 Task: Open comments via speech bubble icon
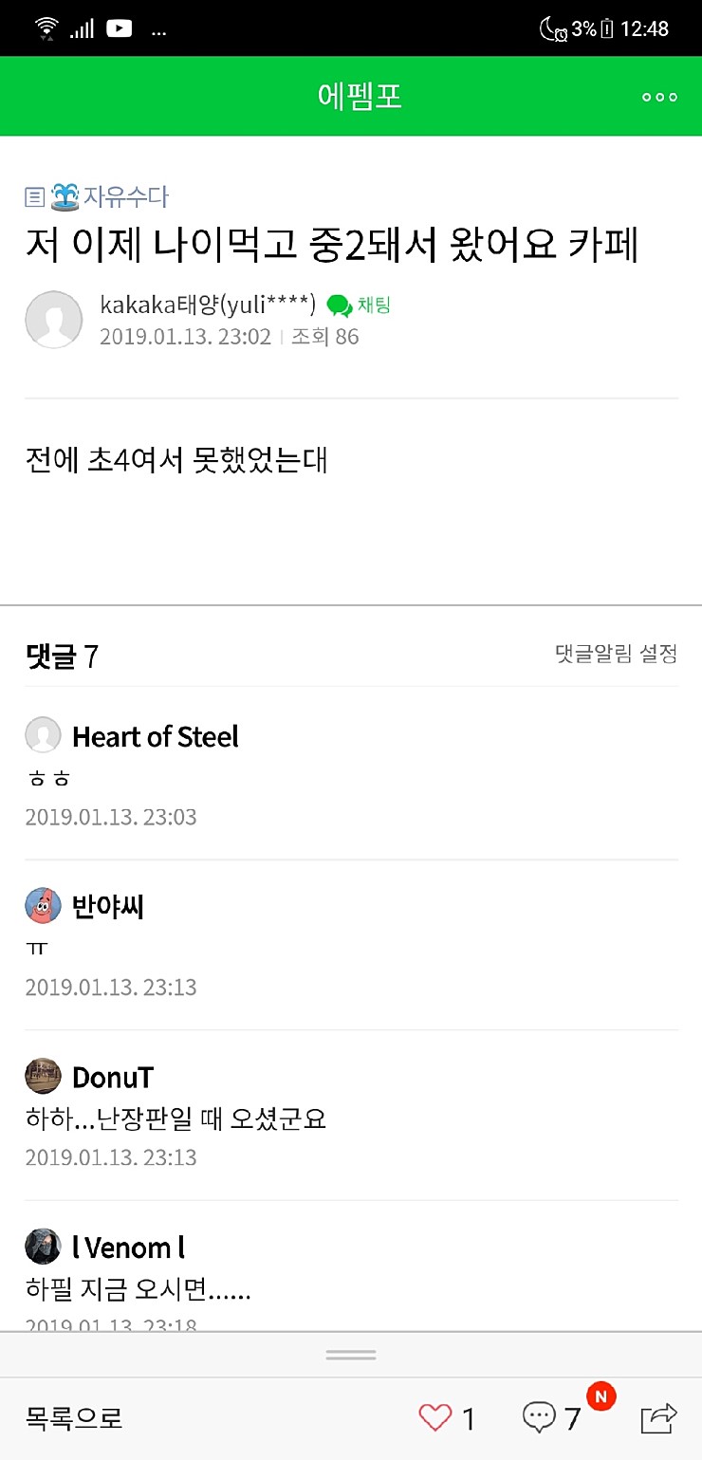(539, 1418)
